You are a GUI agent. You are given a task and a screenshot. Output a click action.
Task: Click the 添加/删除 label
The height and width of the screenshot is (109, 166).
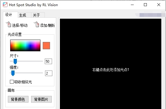click(x=47, y=25)
